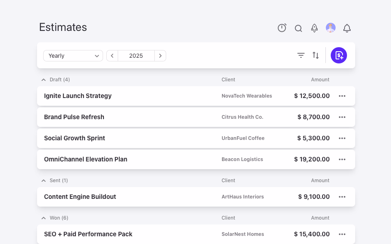Viewport: 391px width, 244px height.
Task: Open more options for Ignite Launch Strategy
Action: 342,96
